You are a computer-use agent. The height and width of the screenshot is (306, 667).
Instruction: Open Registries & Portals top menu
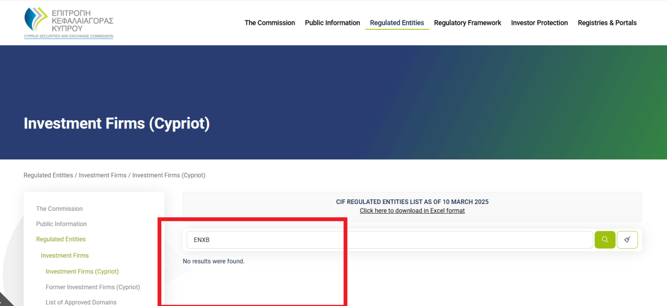(607, 23)
